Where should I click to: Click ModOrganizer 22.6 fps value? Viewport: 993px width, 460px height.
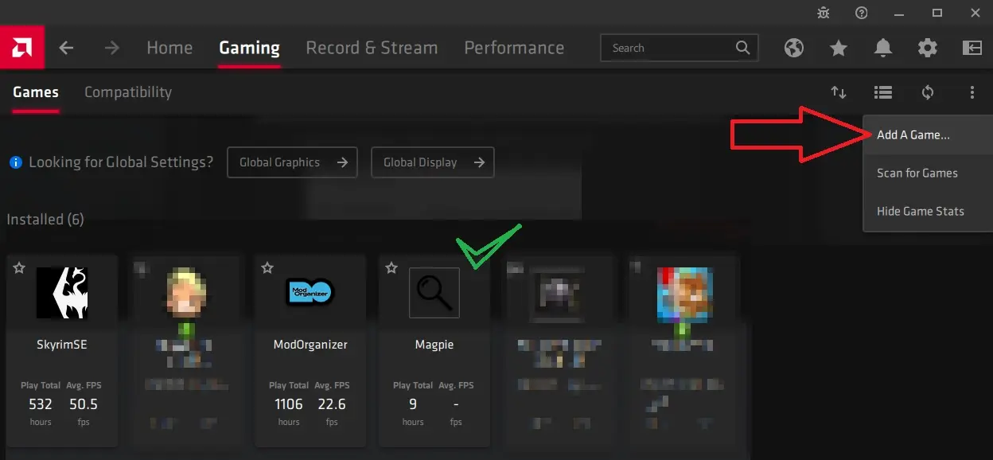click(x=332, y=403)
